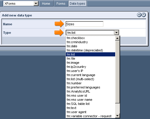Click the dropdown list scrollbar thumb
This screenshot has width=150, height=119.
pos(117,72)
